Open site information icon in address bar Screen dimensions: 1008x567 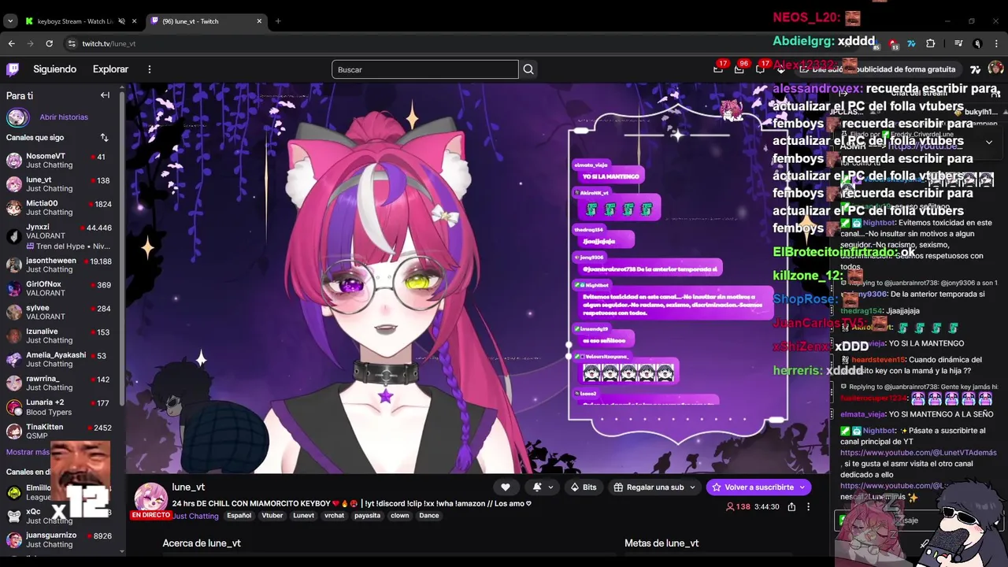[x=72, y=43]
